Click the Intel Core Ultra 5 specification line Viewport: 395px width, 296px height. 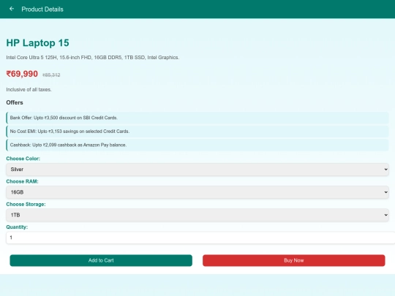[x=93, y=58]
